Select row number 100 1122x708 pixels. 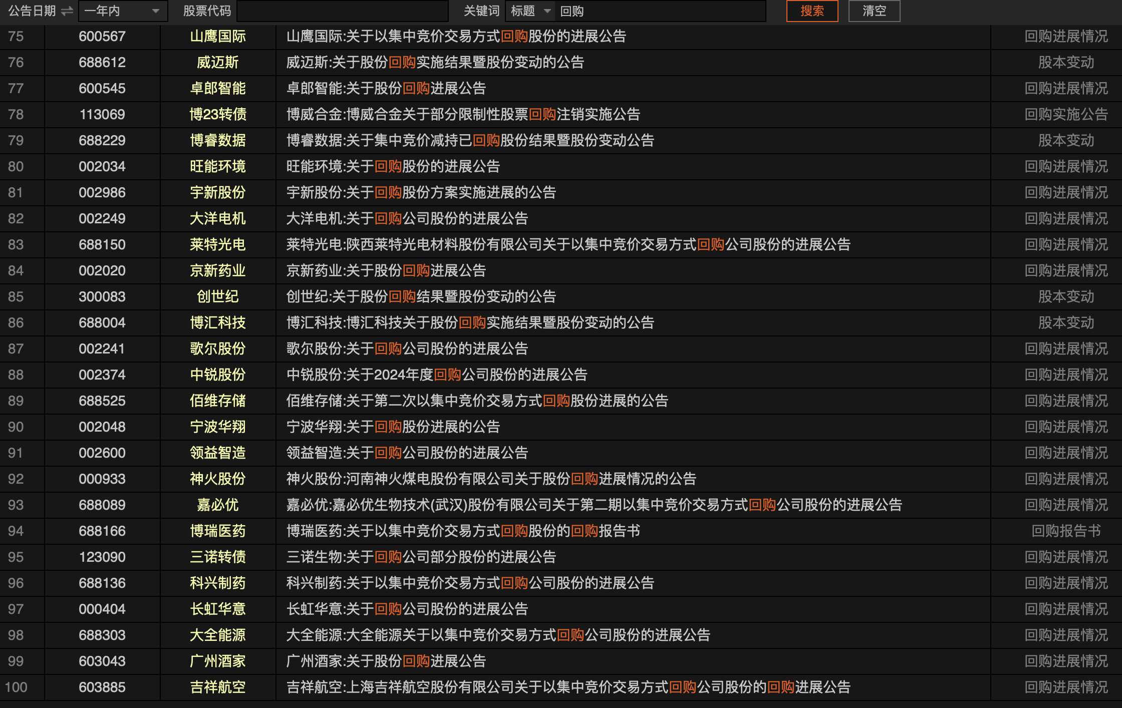point(16,687)
